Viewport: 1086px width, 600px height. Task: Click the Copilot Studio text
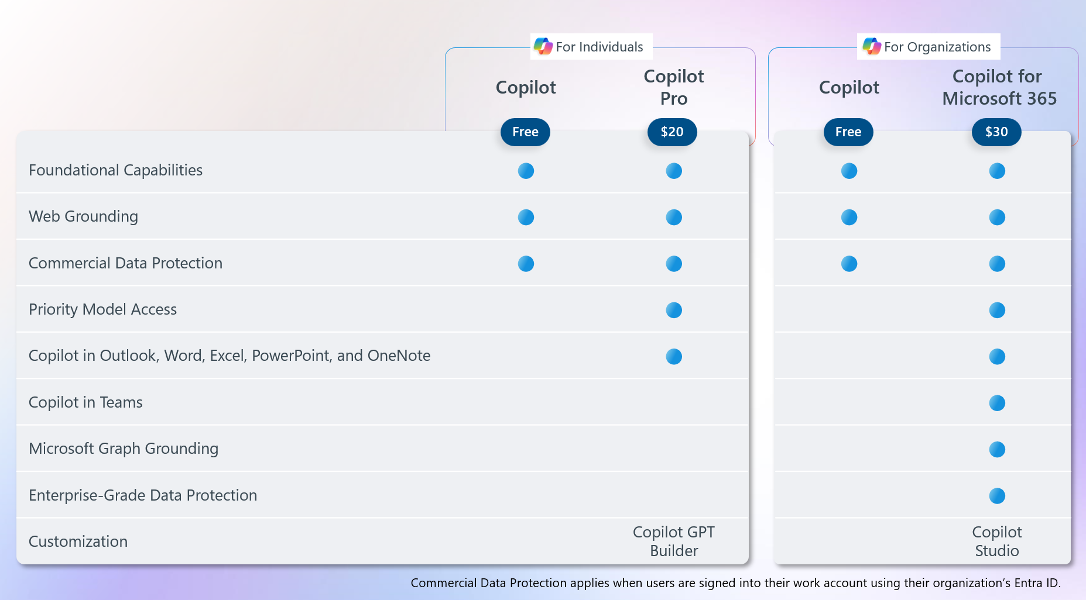click(x=997, y=542)
